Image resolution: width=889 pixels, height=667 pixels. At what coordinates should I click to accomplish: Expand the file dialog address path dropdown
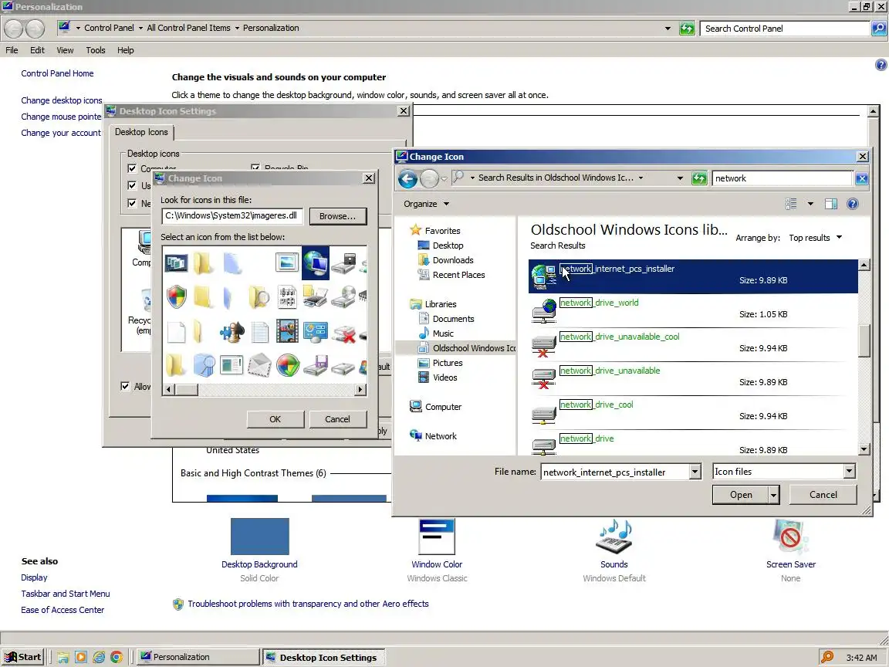pyautogui.click(x=680, y=178)
